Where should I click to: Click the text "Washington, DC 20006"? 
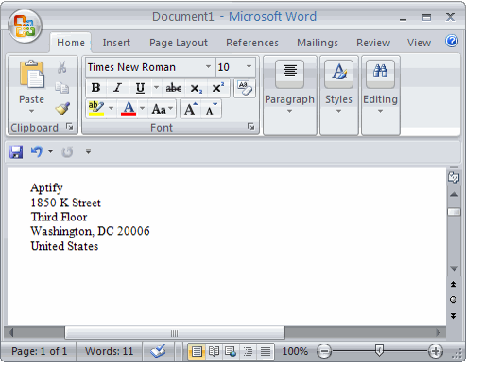pyautogui.click(x=90, y=231)
